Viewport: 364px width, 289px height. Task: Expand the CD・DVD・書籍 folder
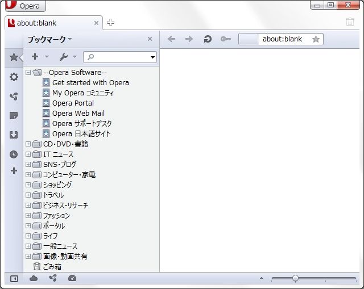[28, 144]
